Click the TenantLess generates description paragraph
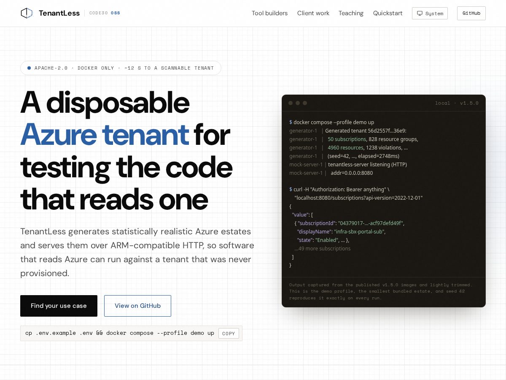The image size is (506, 380). pos(137,252)
